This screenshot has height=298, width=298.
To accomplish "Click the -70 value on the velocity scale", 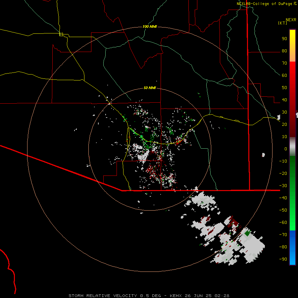I will coord(283,235).
